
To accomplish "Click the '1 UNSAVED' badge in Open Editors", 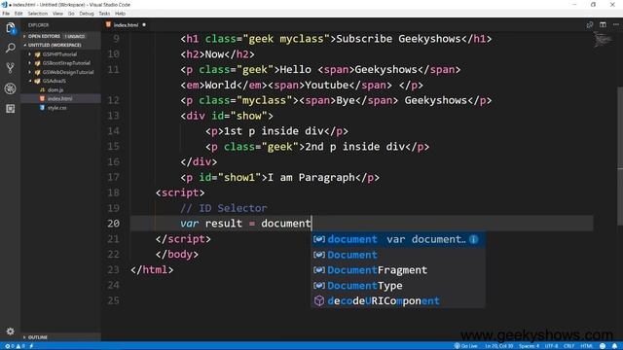I will 75,37.
